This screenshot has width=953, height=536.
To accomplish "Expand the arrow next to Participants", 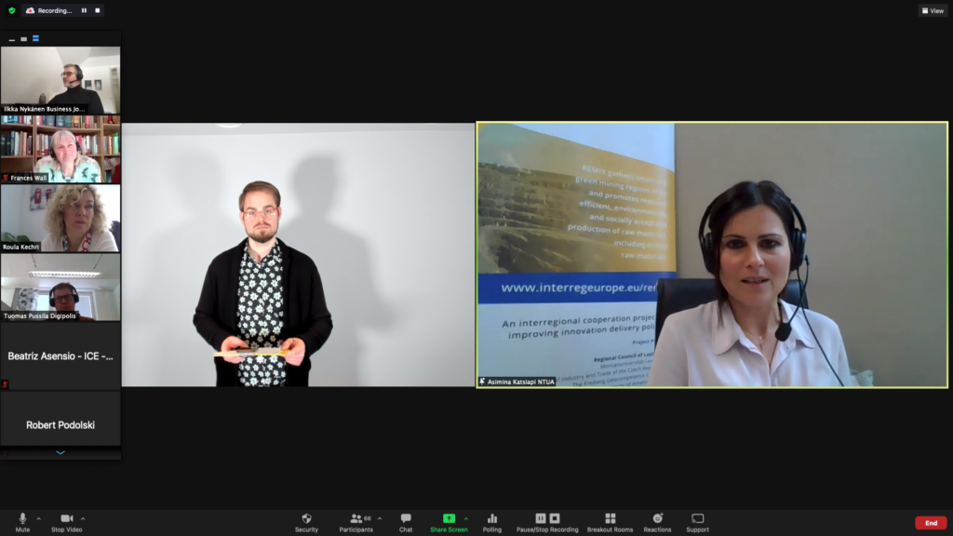I will pos(380,518).
